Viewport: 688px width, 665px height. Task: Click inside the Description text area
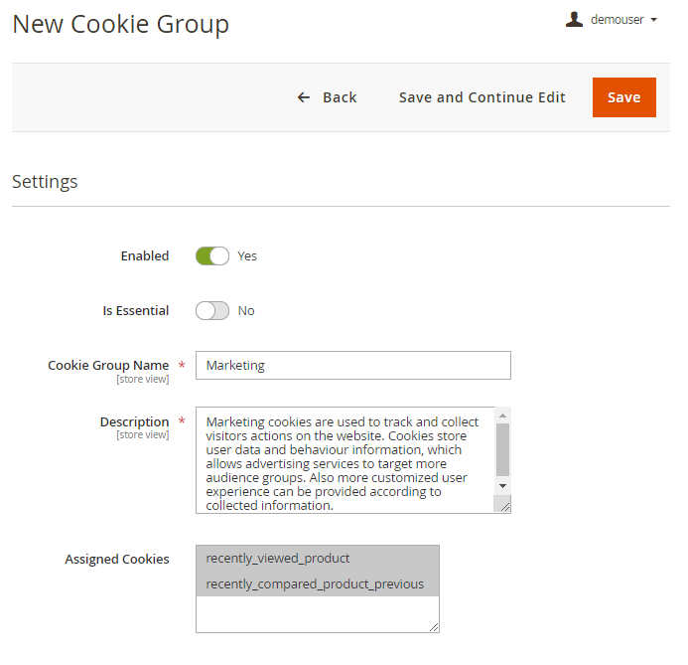coord(347,459)
